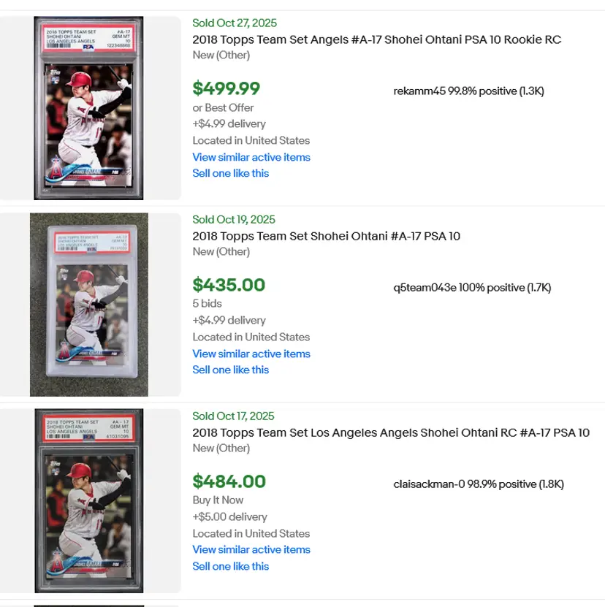Screen dimensions: 605x607
Task: Open seller claisackman-0 feedback info
Action: click(479, 484)
